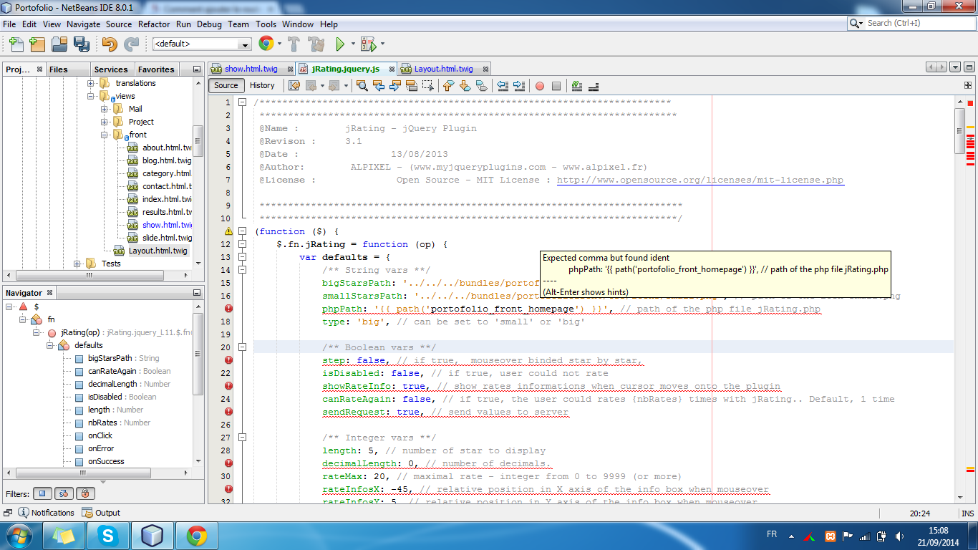Expand the translations folder in tree
978x550 pixels.
(91, 83)
